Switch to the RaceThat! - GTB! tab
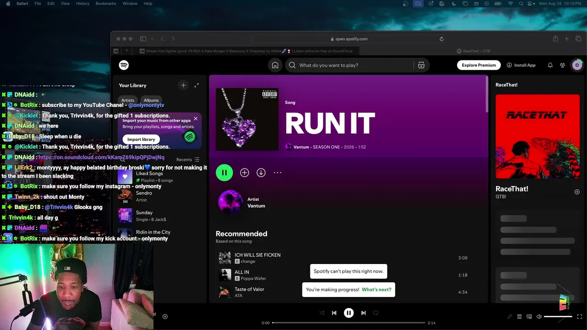Image resolution: width=587 pixels, height=330 pixels. [x=473, y=51]
